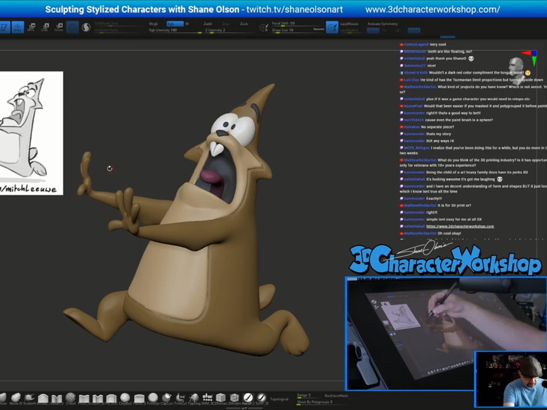This screenshot has width=547, height=410.
Task: Click the XYZ axis orientation indicator
Action: coord(530,57)
